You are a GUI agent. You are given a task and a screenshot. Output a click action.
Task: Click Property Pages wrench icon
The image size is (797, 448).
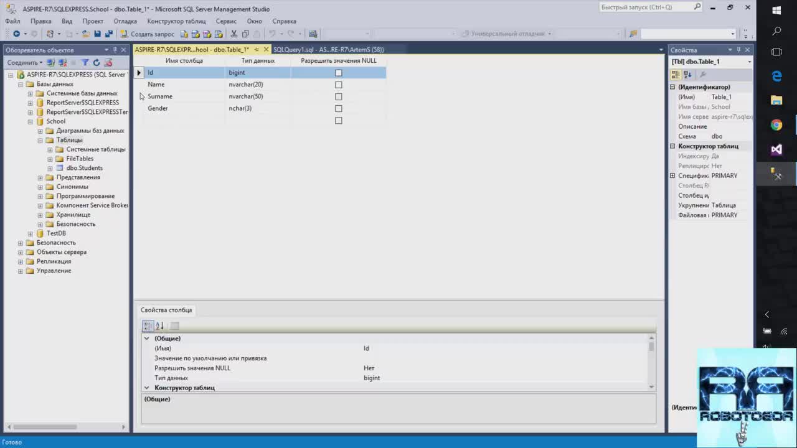(x=703, y=74)
